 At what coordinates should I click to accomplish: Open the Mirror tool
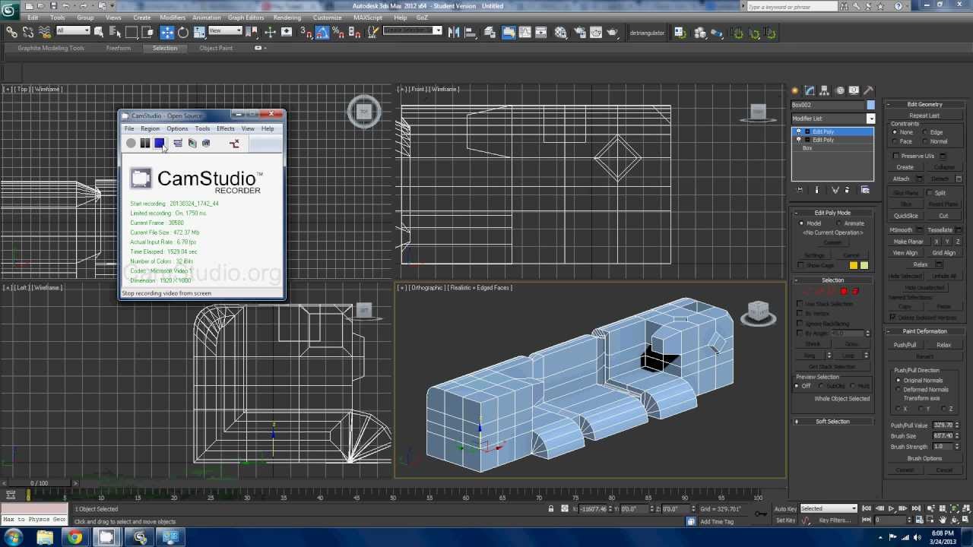(454, 32)
